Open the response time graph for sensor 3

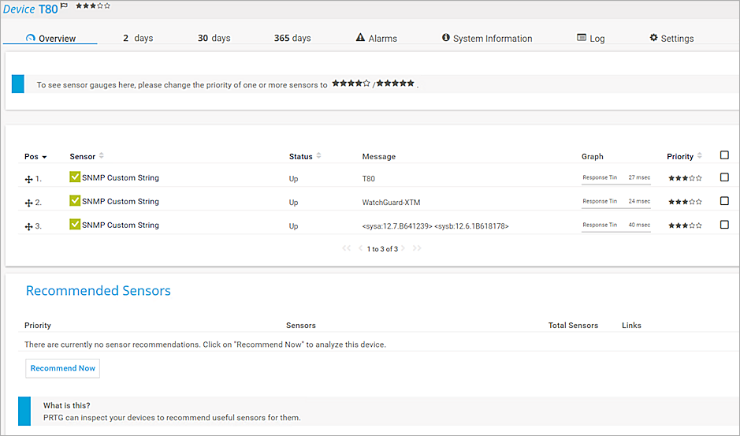616,225
